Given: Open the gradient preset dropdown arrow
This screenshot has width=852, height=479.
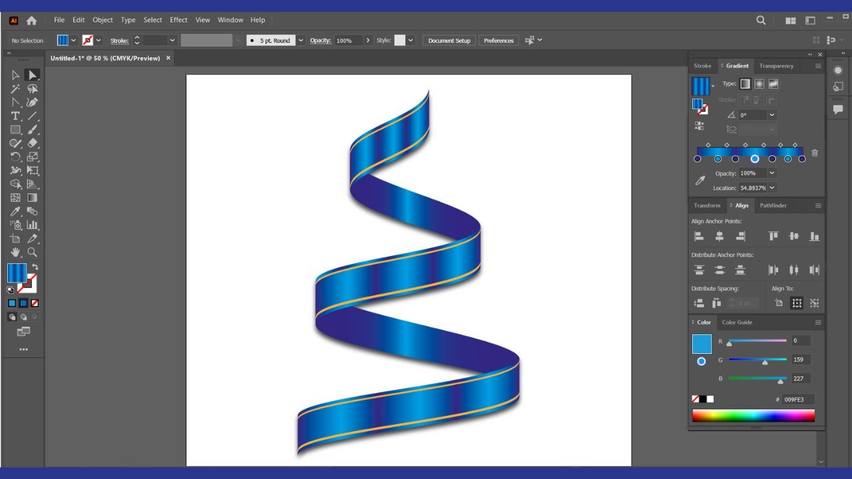Looking at the screenshot, I should 713,86.
